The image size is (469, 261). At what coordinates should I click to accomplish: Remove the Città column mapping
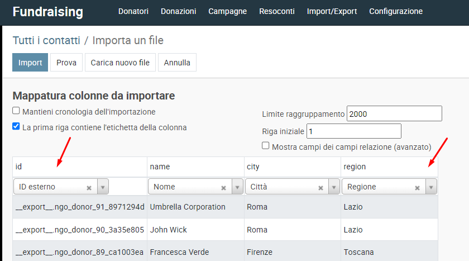(x=320, y=188)
